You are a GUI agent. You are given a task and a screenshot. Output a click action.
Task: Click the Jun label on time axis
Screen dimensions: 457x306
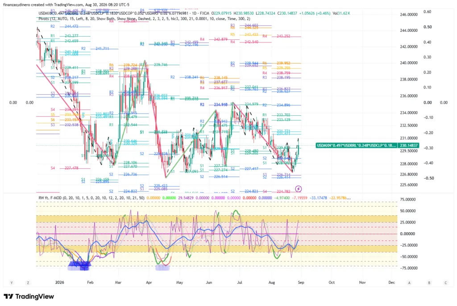point(209,282)
